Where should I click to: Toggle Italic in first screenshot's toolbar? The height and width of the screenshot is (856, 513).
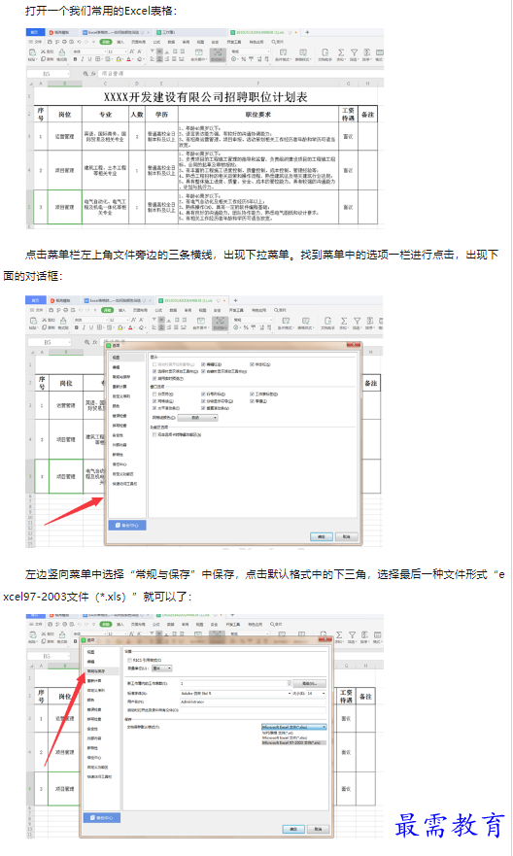click(x=83, y=59)
